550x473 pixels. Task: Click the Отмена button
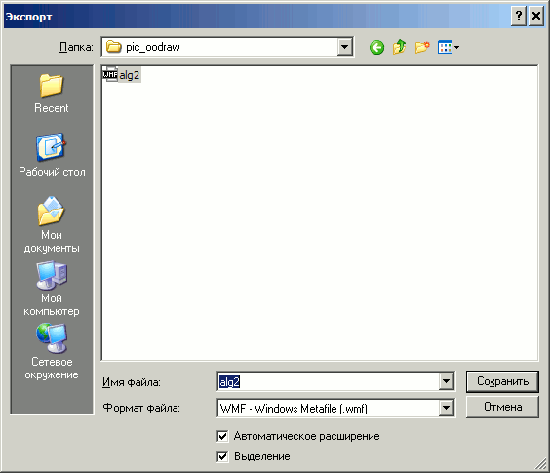pos(502,407)
